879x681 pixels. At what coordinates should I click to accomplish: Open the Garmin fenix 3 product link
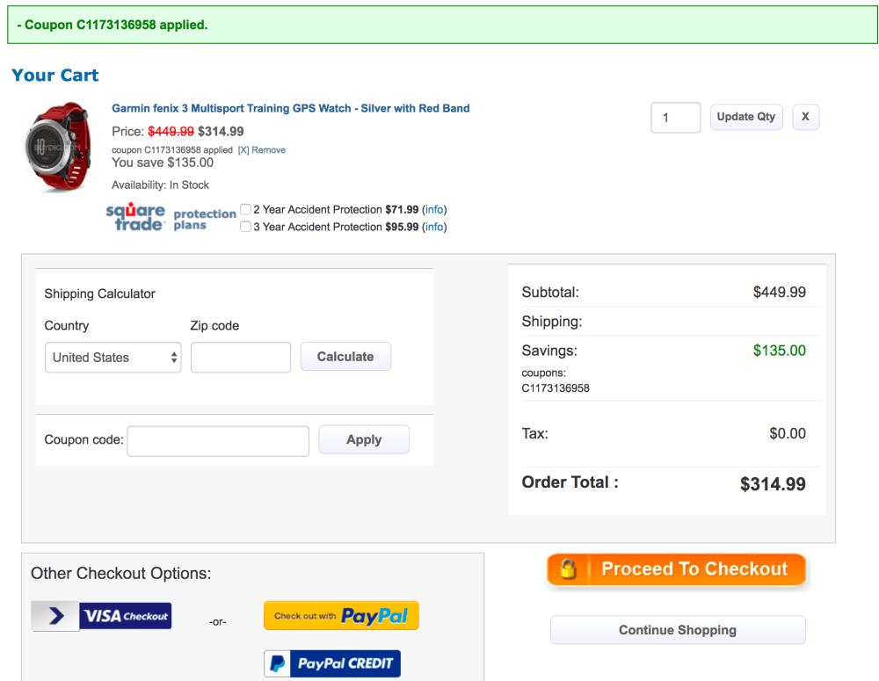pyautogui.click(x=290, y=109)
